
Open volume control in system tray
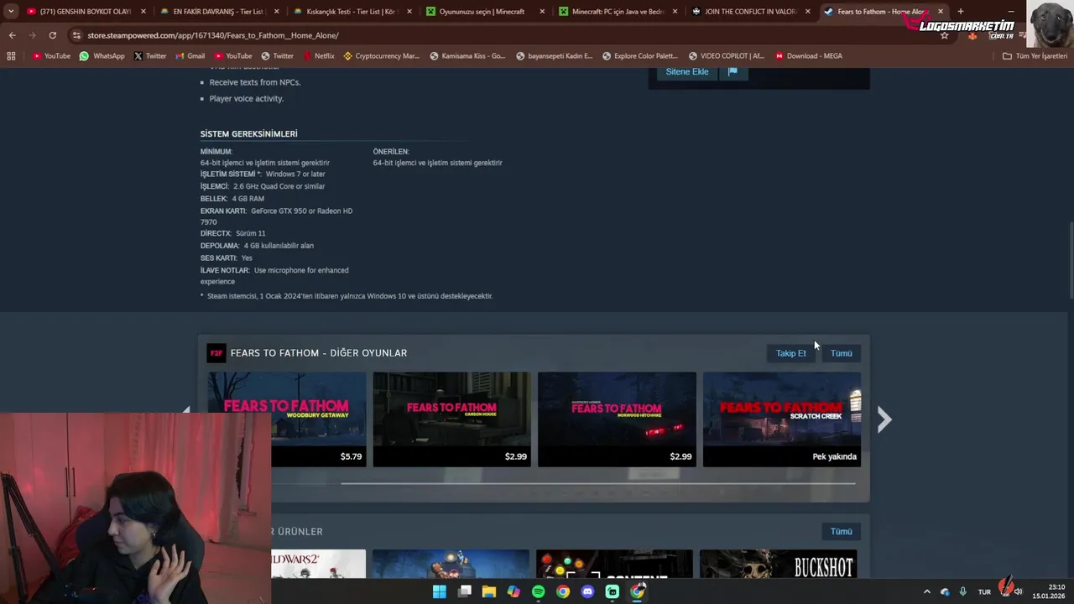[x=1018, y=591]
